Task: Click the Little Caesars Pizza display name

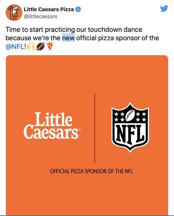Action: coord(49,9)
